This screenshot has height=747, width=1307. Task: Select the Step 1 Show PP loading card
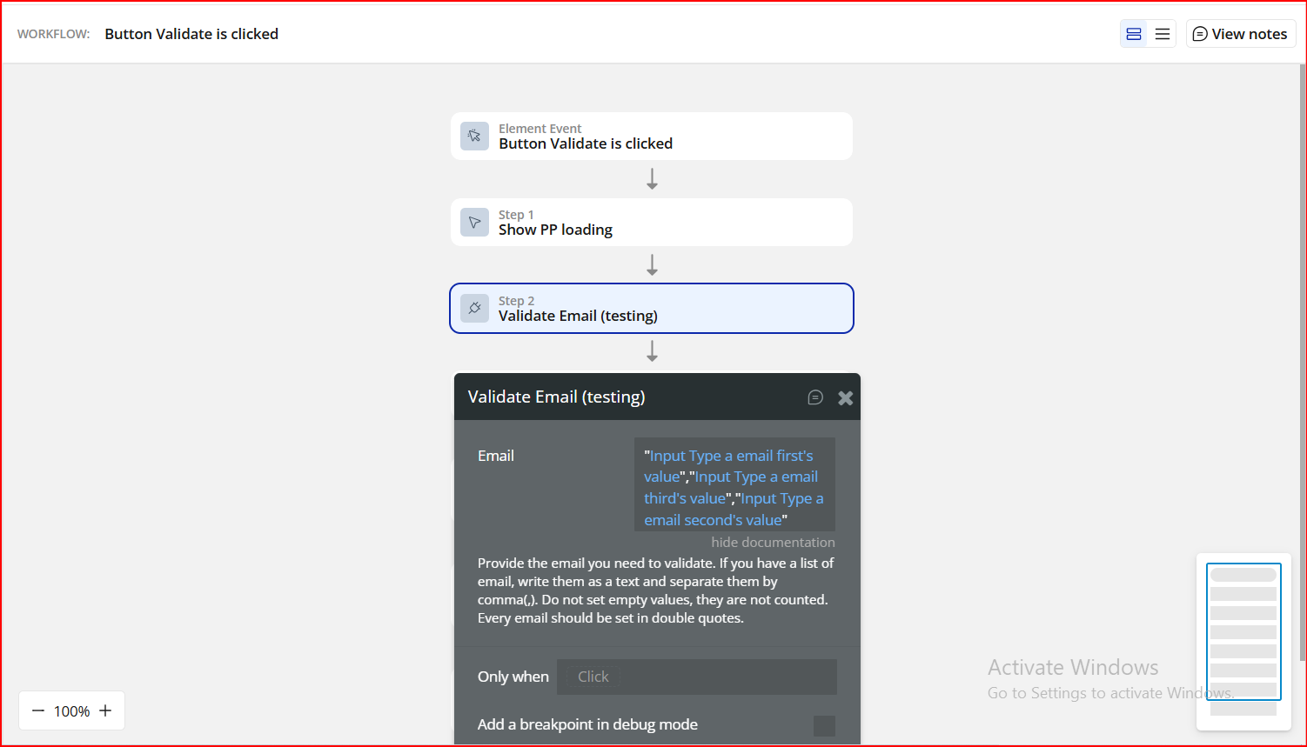pos(651,222)
